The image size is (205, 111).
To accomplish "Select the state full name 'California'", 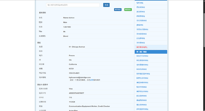I will click(x=73, y=64).
